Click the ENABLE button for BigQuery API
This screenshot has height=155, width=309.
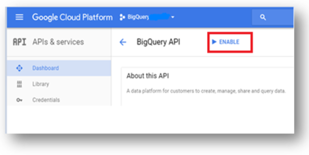pos(226,42)
